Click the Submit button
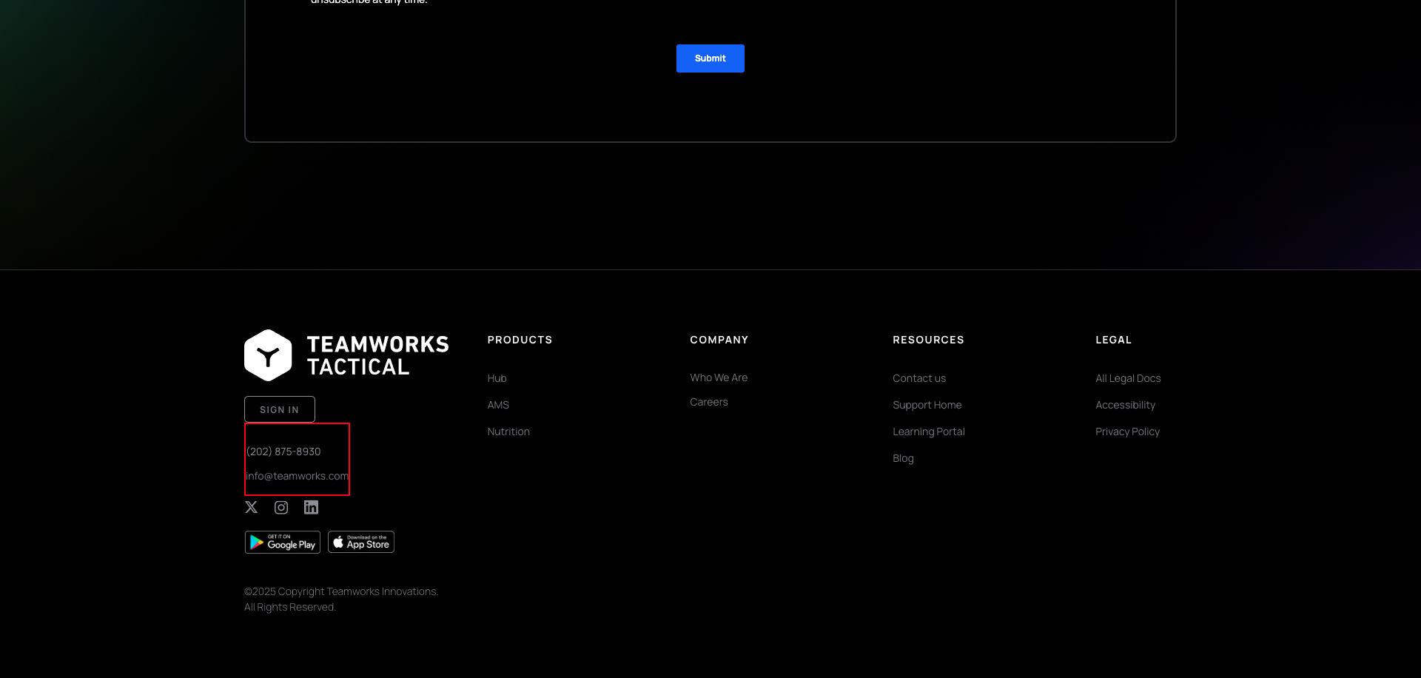The height and width of the screenshot is (678, 1421). click(x=710, y=58)
